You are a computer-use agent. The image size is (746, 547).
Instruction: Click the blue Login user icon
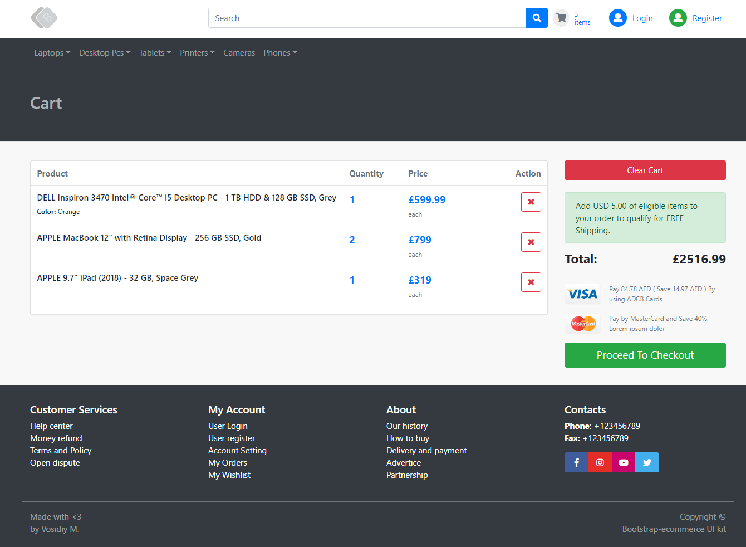617,18
